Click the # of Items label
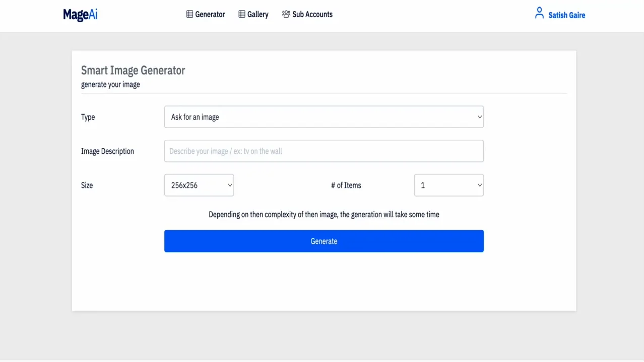644x362 pixels. pyautogui.click(x=346, y=186)
